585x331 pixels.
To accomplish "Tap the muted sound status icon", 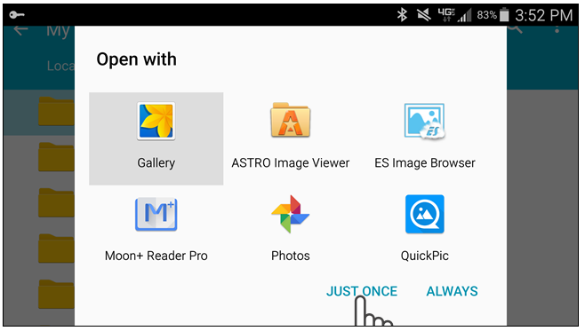I will point(424,15).
